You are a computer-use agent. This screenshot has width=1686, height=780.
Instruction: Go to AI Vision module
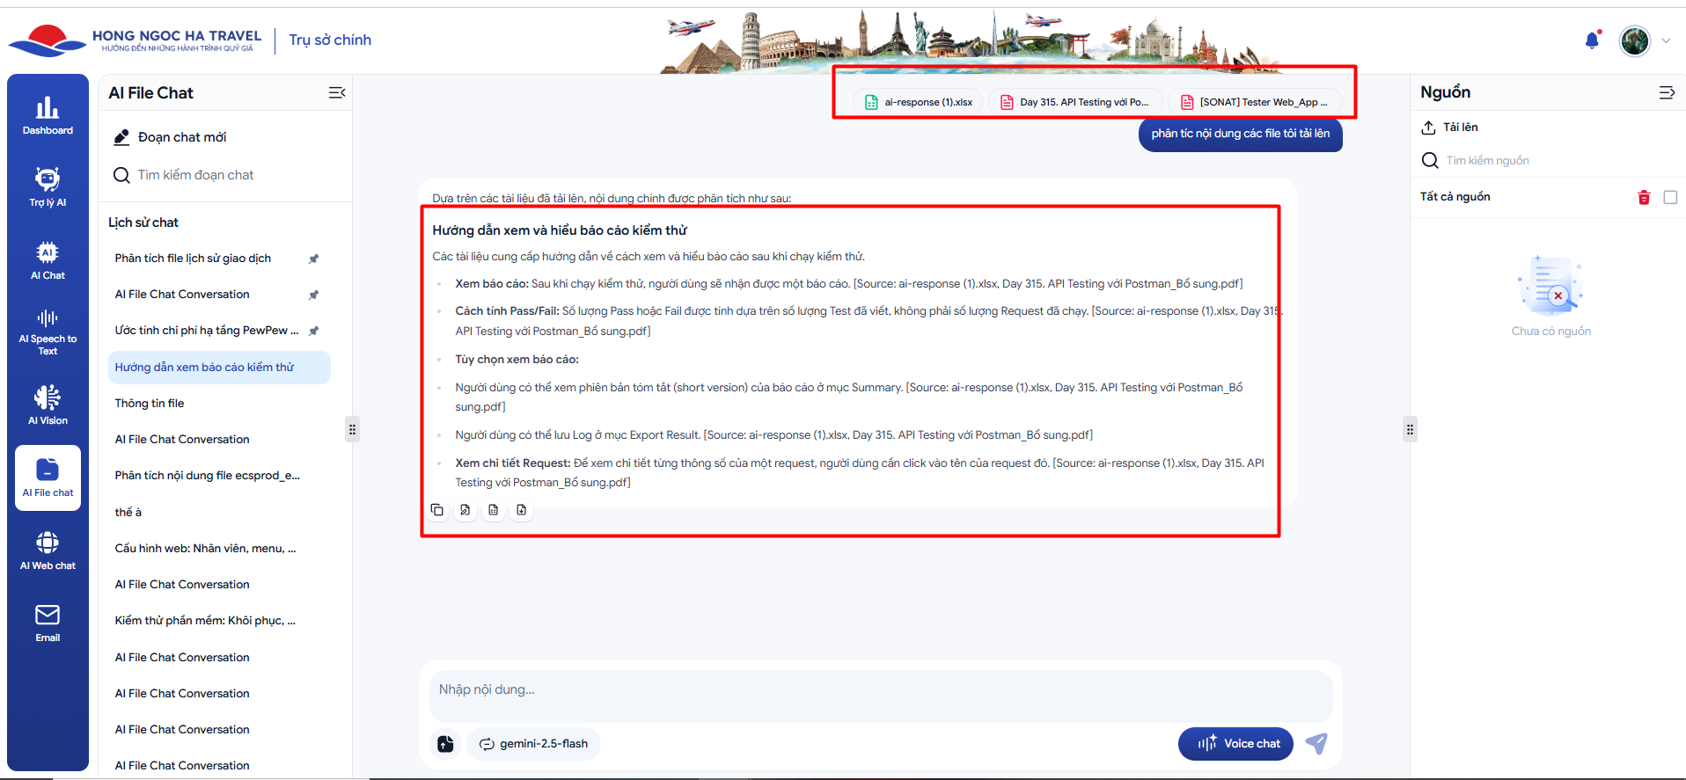tap(48, 405)
